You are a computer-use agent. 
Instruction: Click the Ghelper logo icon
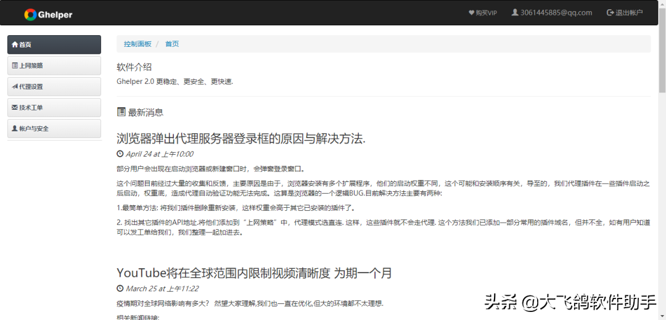31,15
